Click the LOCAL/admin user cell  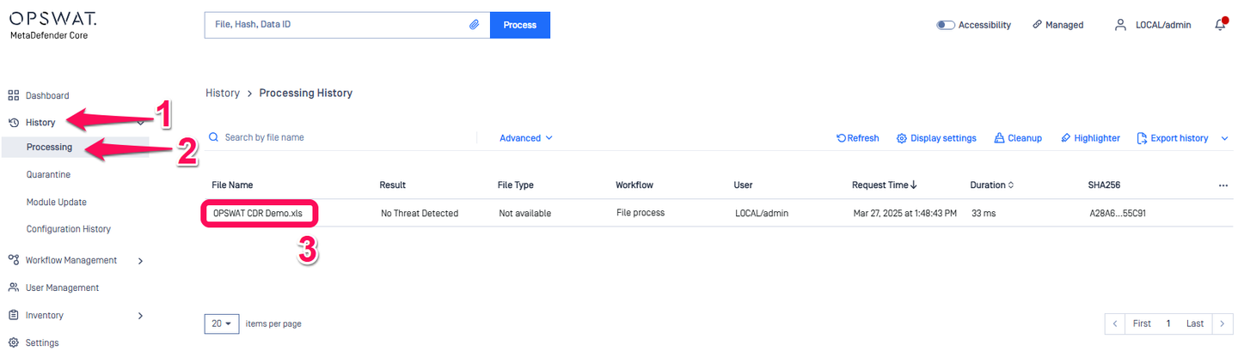pyautogui.click(x=762, y=213)
